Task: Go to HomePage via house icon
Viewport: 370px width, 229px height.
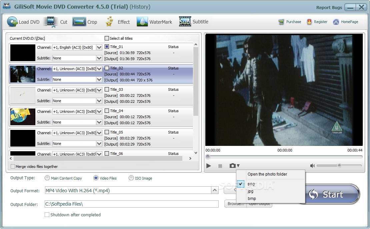Action: 336,22
